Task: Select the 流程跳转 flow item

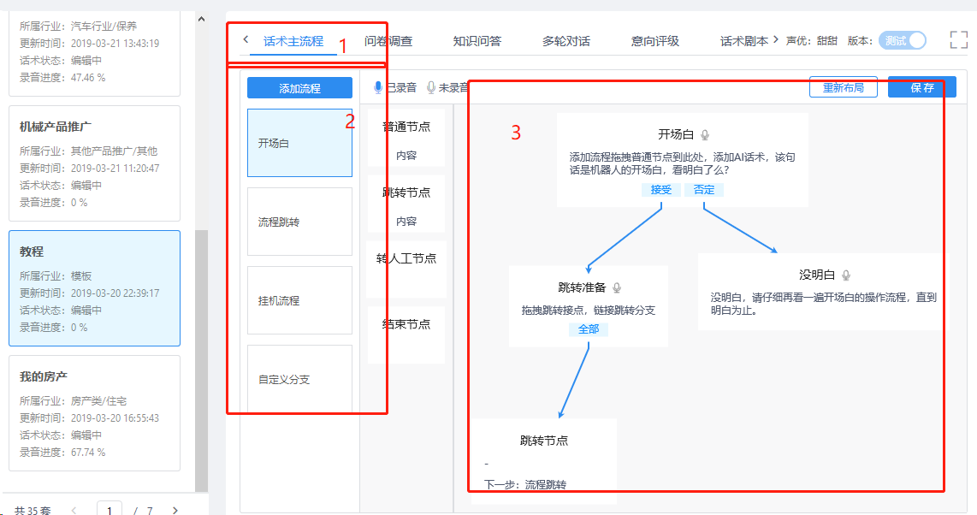Action: tap(299, 222)
